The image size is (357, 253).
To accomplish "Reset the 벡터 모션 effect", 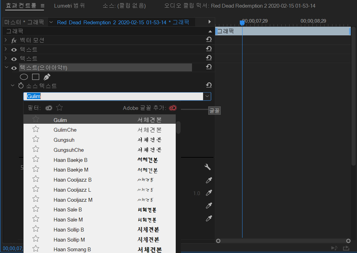I will 209,40.
